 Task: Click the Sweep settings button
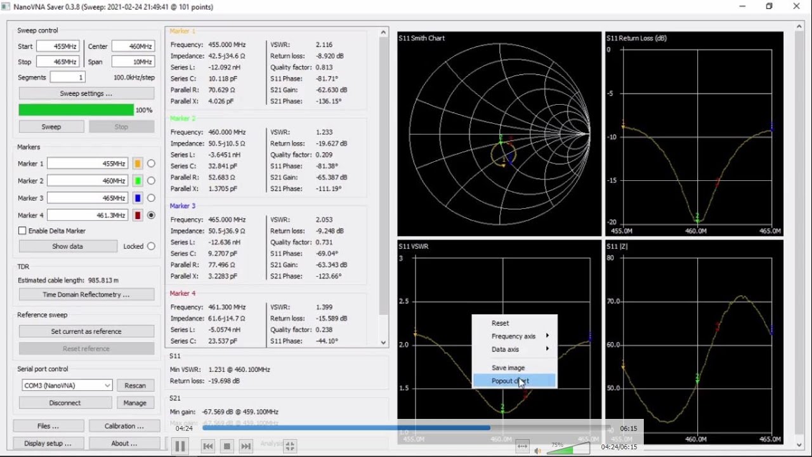(x=86, y=93)
